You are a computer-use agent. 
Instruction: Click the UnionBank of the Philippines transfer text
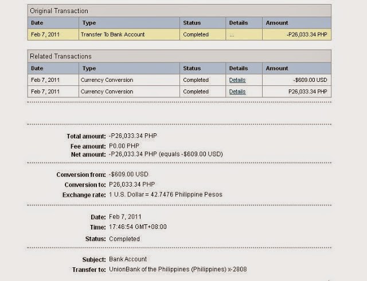click(x=178, y=270)
